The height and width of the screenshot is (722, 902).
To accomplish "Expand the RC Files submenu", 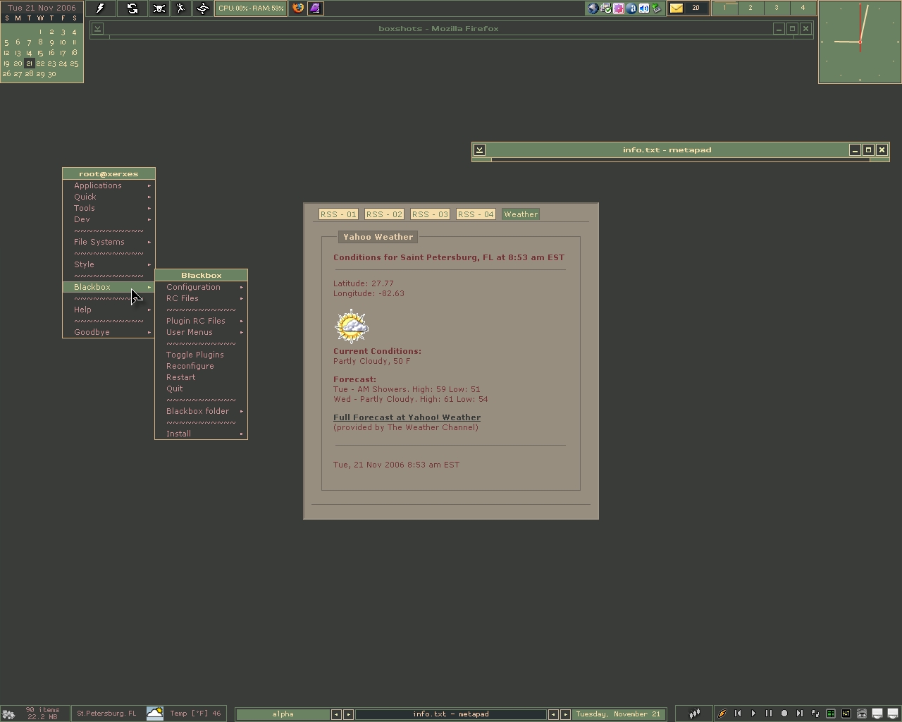I will (201, 298).
